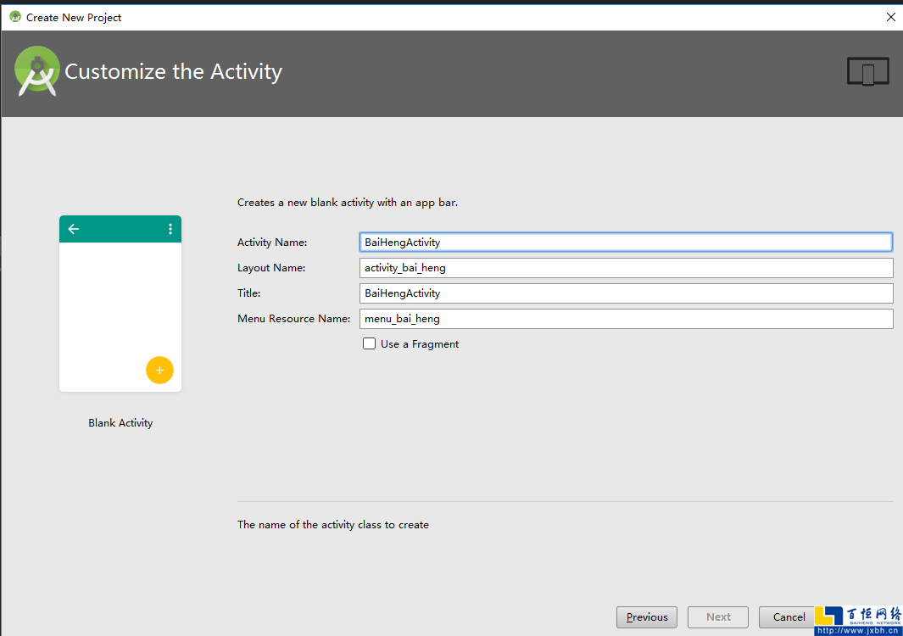Click the Baiheng Network watermark logo
Image resolution: width=903 pixels, height=636 pixels.
(x=858, y=620)
